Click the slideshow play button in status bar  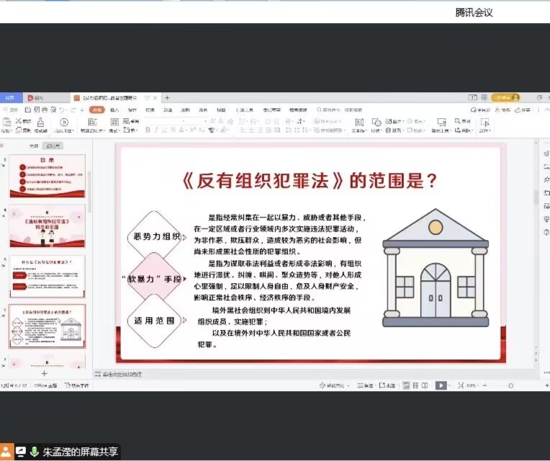coord(441,386)
